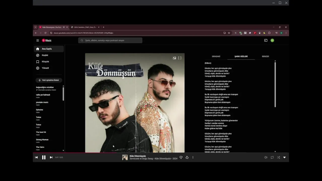Click the YouTube Music logo
The image size is (322, 181).
coord(47,40)
